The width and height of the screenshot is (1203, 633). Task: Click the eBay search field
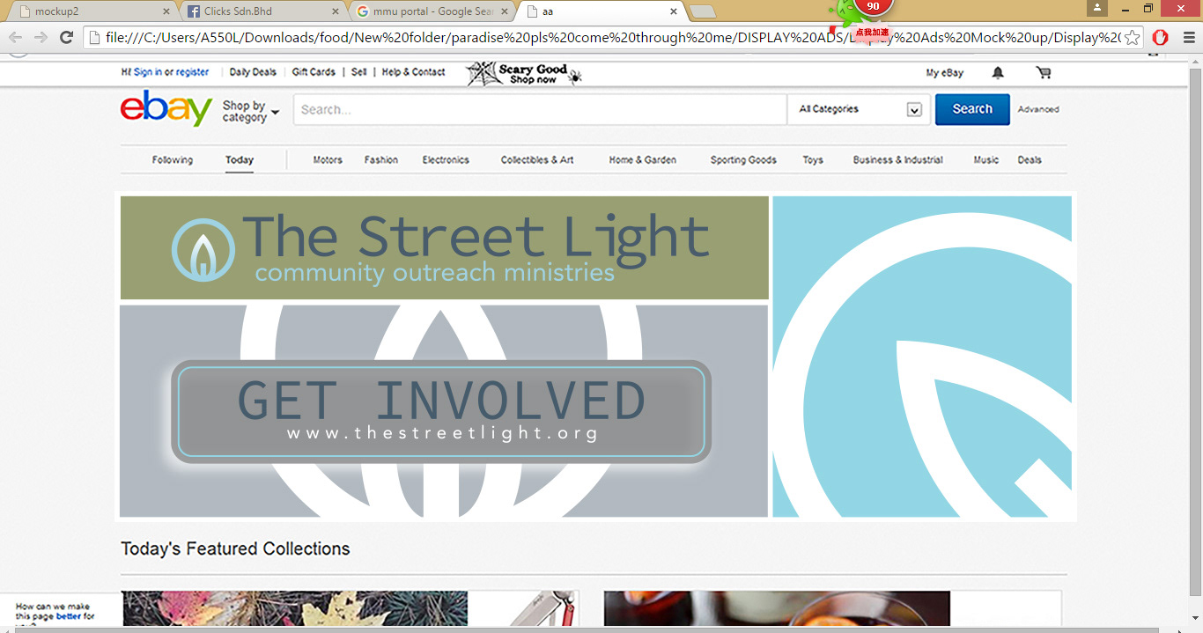pos(540,109)
